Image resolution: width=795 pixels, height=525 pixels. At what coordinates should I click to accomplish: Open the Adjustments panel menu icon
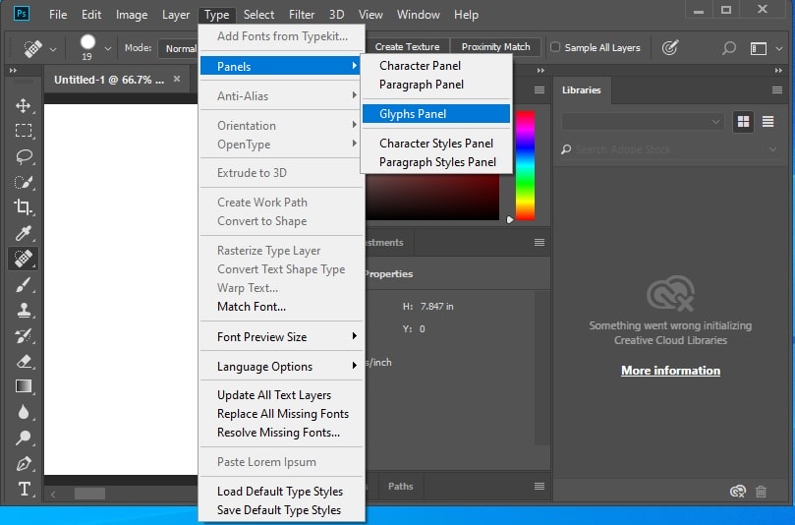(x=539, y=243)
